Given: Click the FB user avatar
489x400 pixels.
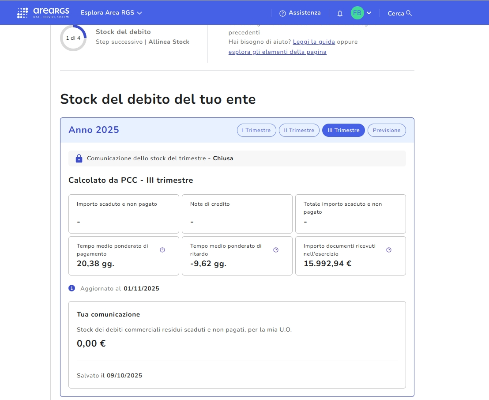Looking at the screenshot, I should (357, 13).
